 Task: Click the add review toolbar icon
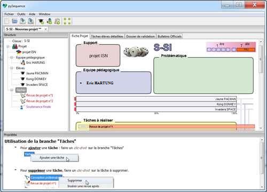pyautogui.click(x=57, y=21)
